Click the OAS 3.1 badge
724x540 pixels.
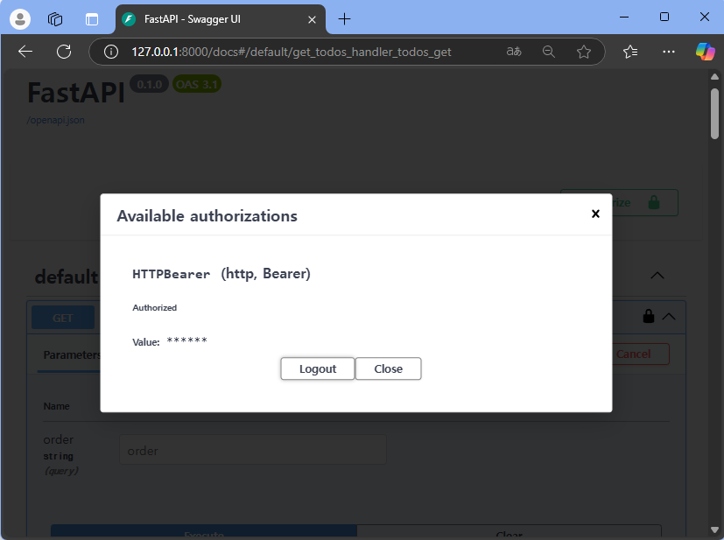197,84
